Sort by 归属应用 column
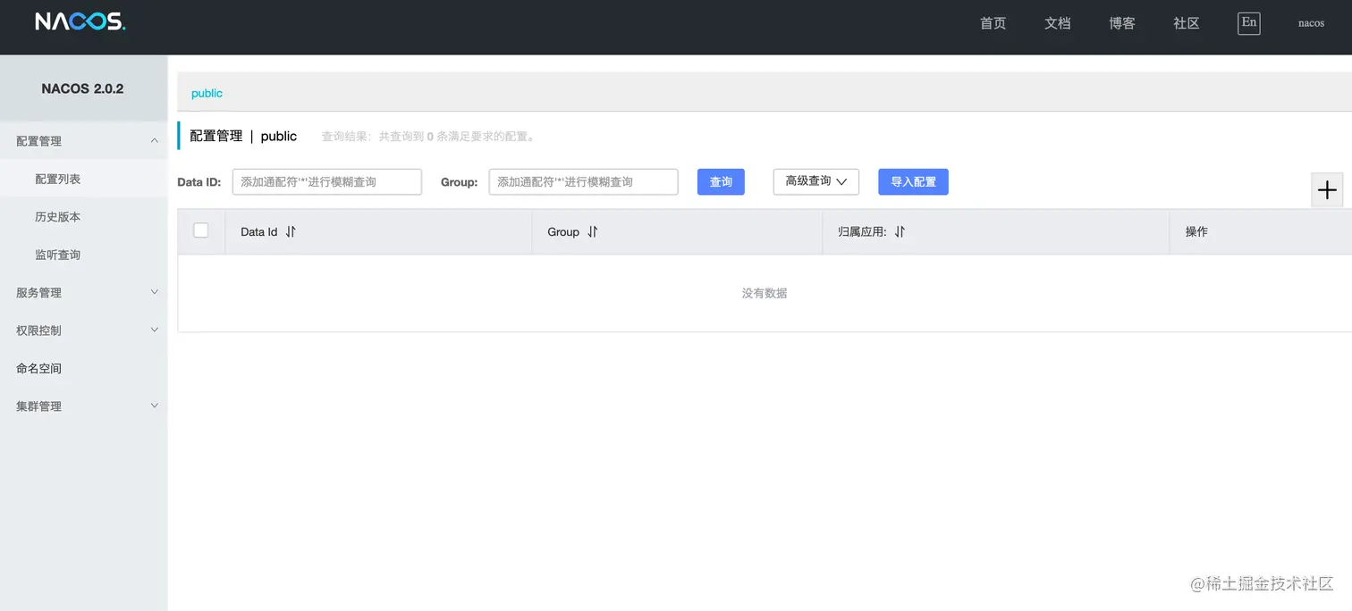 coord(900,231)
